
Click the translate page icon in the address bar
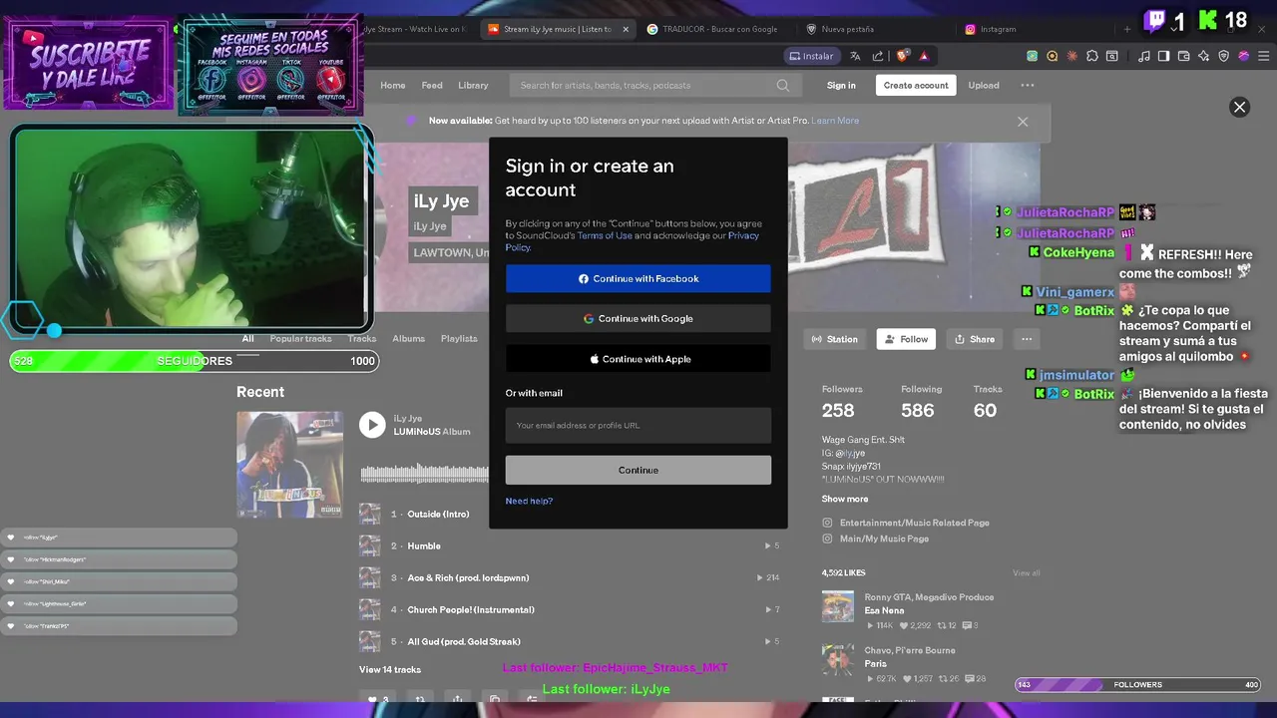[856, 56]
